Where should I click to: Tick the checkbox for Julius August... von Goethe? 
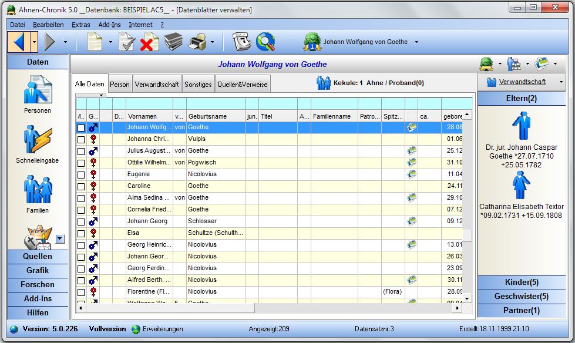tap(81, 152)
